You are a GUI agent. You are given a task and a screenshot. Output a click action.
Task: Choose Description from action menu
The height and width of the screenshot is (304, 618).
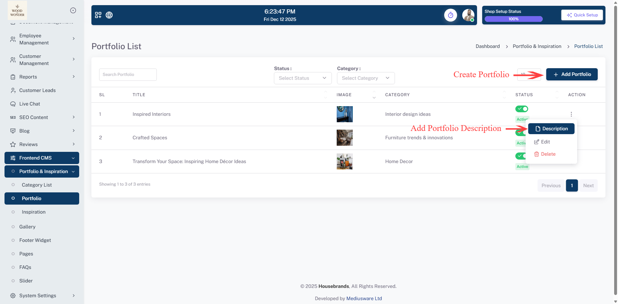551,129
